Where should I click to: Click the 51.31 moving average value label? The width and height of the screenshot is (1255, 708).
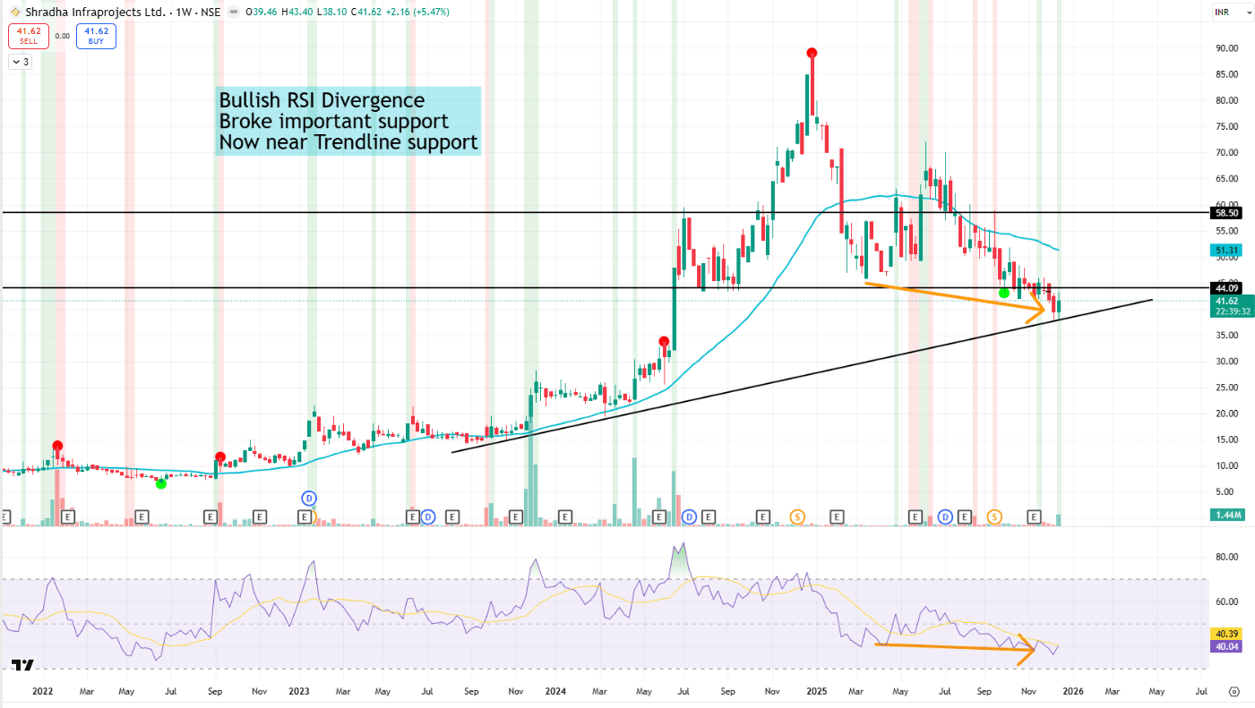tap(1225, 250)
